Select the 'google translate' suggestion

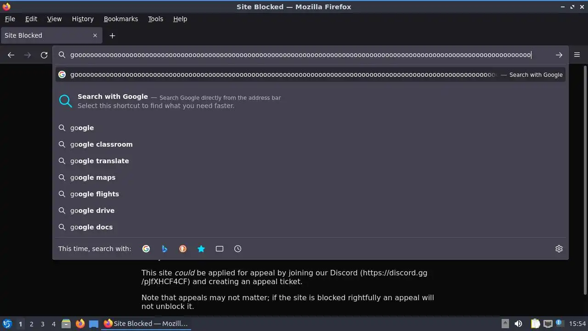tap(311, 161)
